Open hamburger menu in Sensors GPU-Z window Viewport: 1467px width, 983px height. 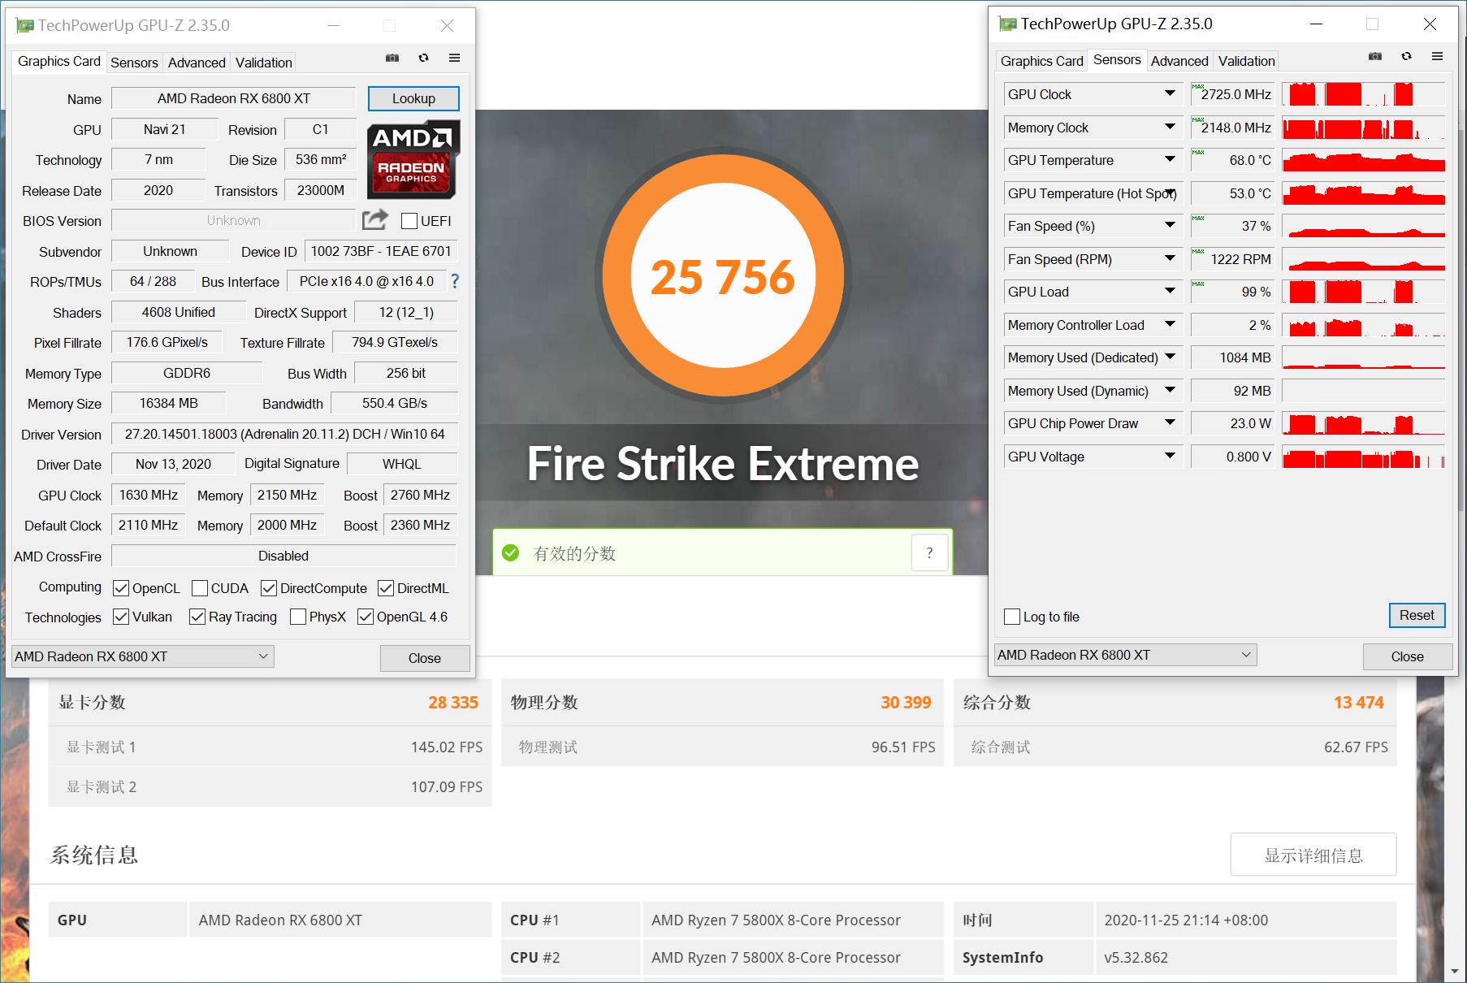click(x=1437, y=56)
